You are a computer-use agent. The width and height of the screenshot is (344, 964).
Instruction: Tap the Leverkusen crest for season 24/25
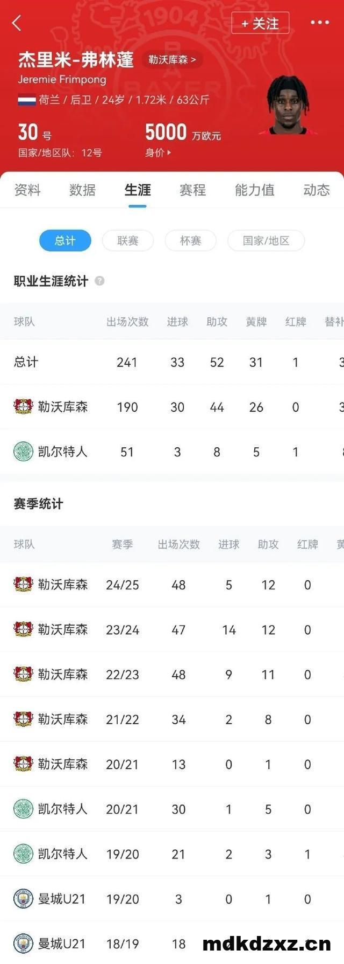(23, 585)
